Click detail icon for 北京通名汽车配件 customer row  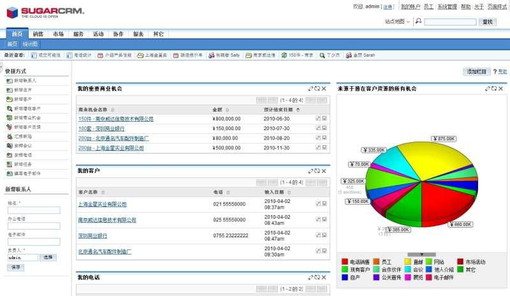pos(324,251)
